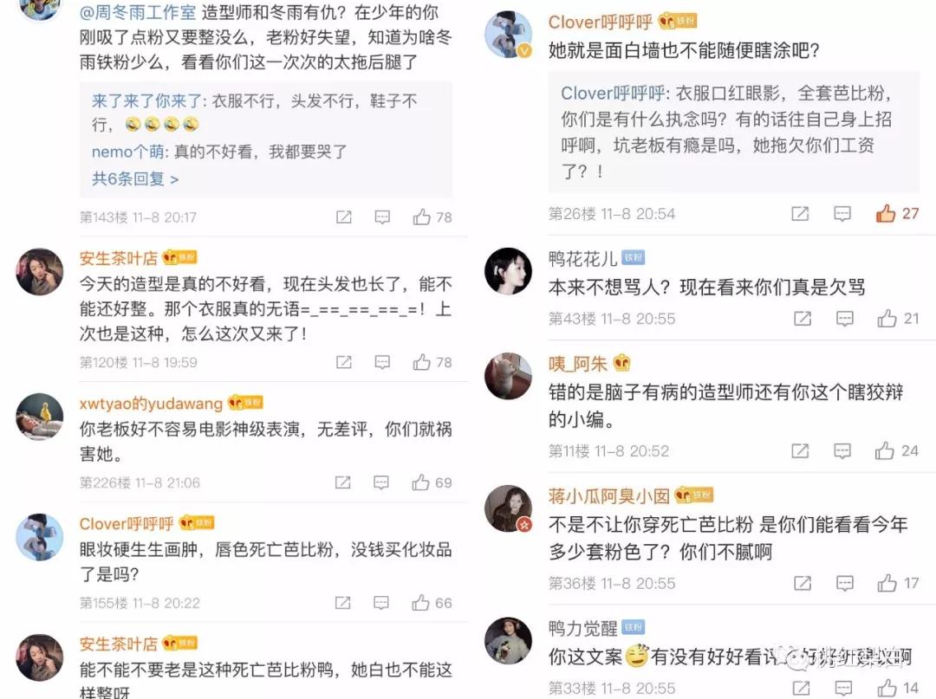The height and width of the screenshot is (699, 936).
Task: Open reply icon on floor 143 comment
Action: point(382,217)
